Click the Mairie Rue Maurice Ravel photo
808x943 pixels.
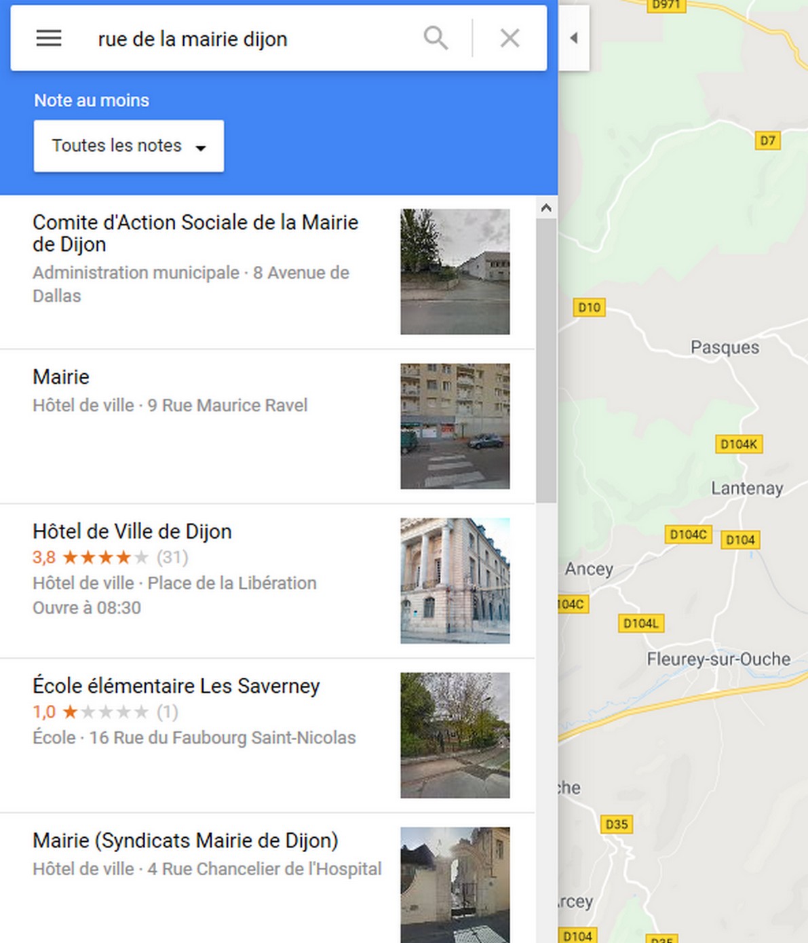tap(455, 426)
